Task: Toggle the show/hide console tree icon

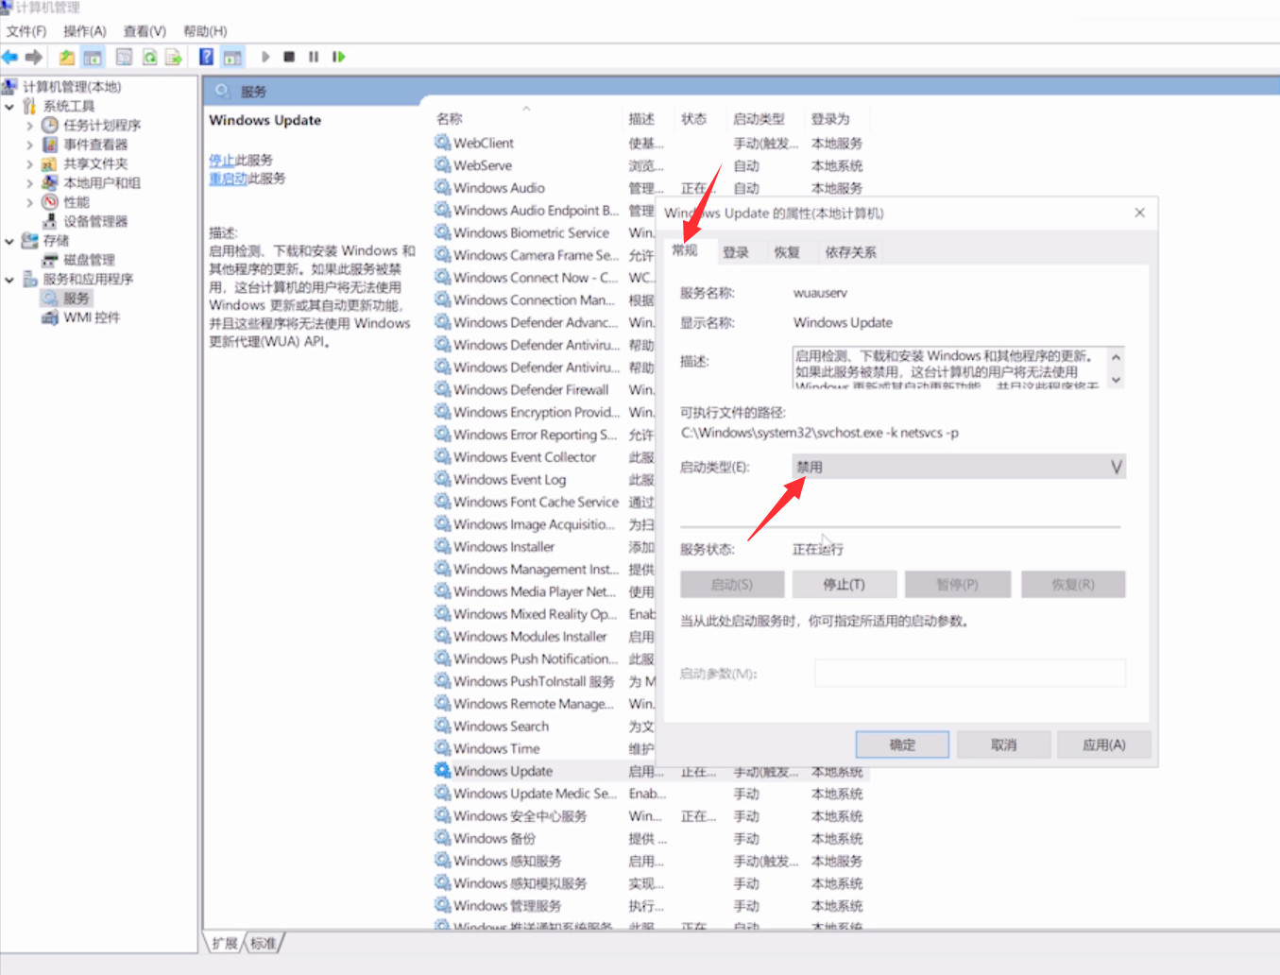Action: (93, 58)
